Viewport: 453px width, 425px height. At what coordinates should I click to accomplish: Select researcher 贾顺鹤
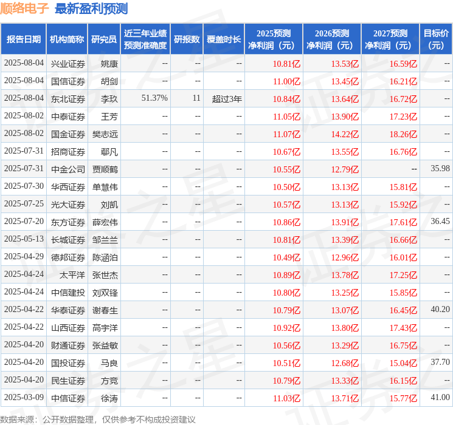click(105, 169)
